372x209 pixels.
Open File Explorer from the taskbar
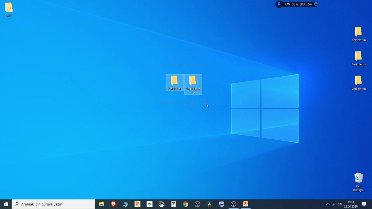coord(101,204)
